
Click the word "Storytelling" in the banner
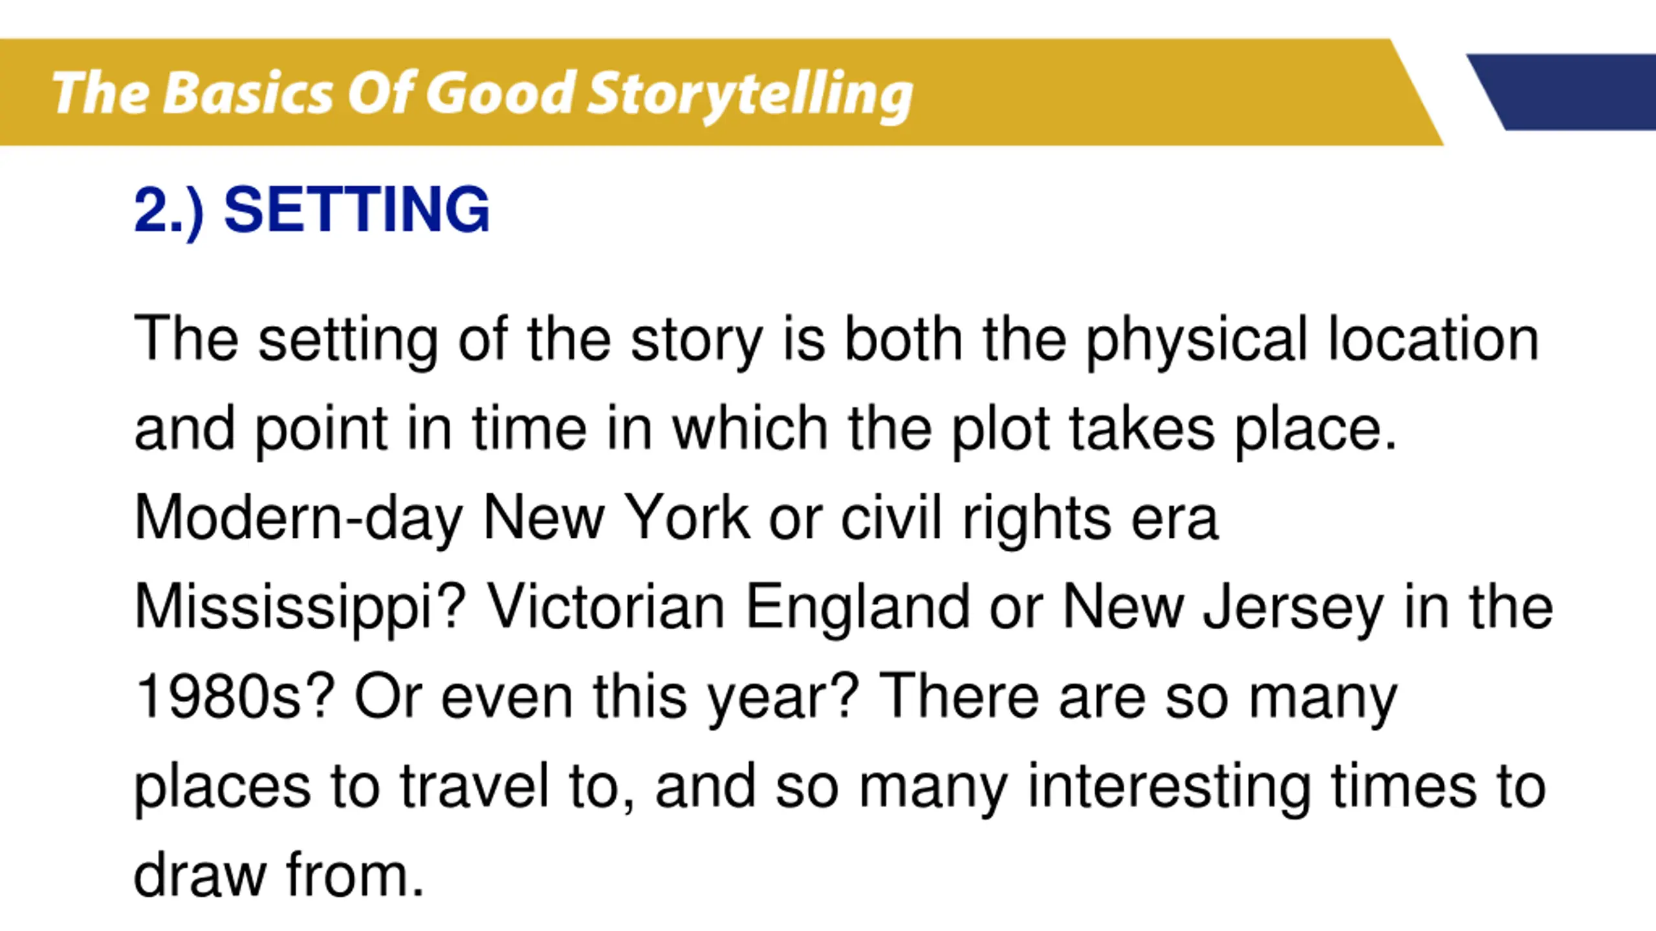(750, 97)
